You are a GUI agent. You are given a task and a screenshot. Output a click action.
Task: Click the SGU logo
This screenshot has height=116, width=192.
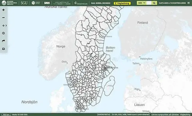(x=24, y=3)
